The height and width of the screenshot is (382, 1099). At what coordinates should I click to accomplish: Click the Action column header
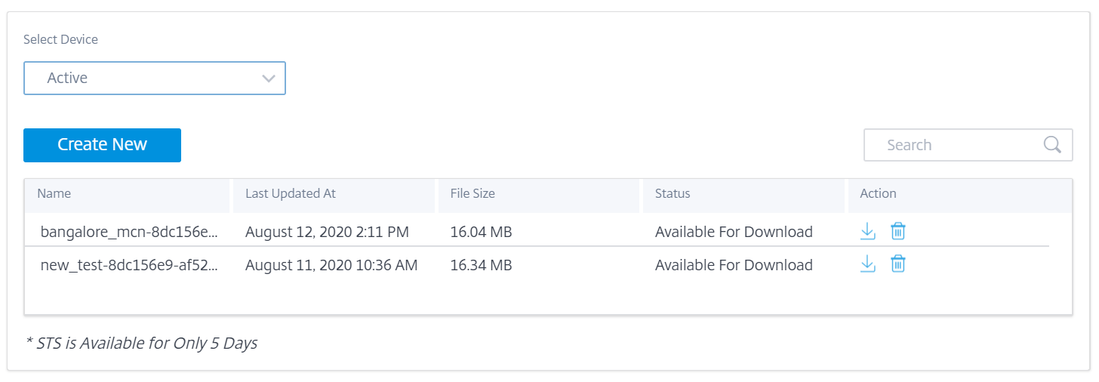(878, 193)
